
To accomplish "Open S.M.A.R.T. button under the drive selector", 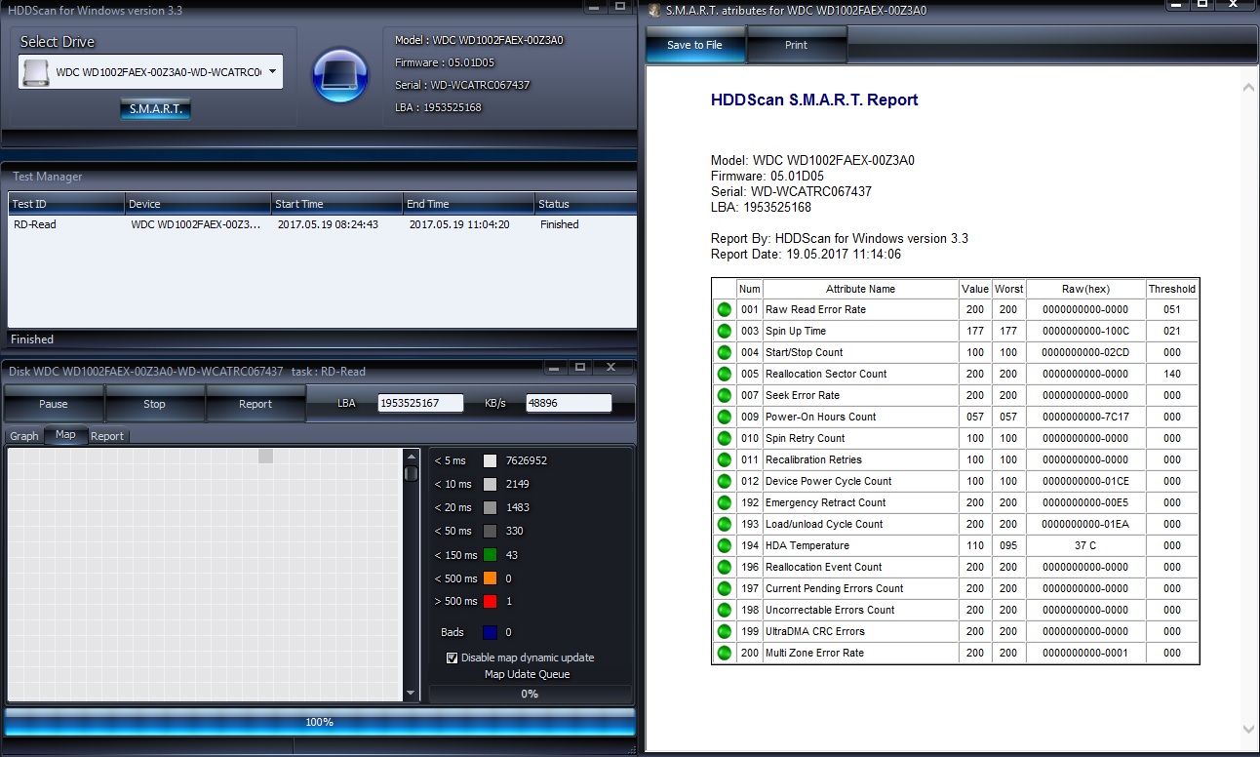I will pos(156,109).
